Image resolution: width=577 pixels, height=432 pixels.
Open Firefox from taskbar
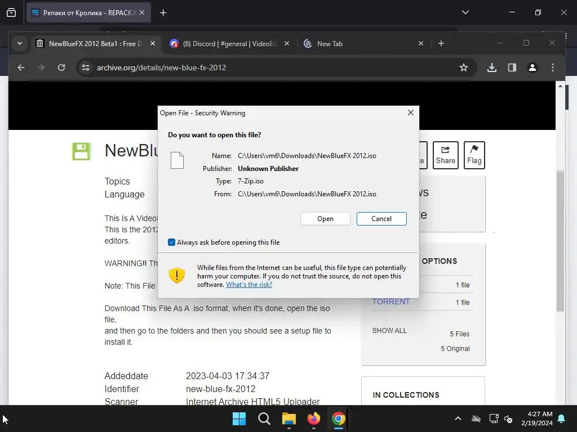pos(313,418)
